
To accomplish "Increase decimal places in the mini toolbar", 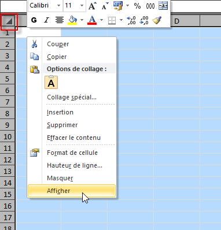I will pos(131,20).
